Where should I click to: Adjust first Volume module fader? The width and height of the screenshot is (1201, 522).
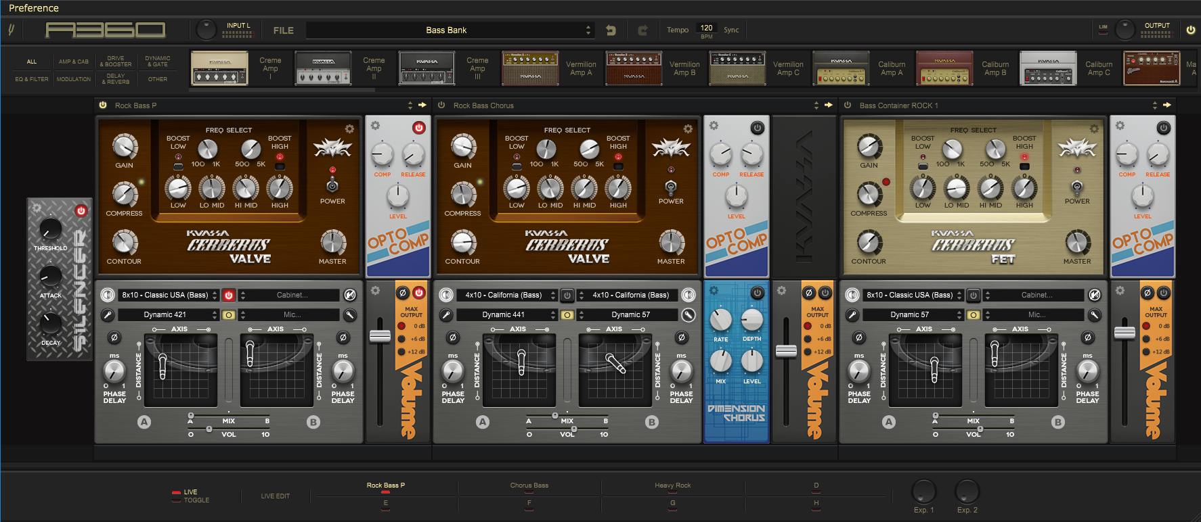point(380,335)
